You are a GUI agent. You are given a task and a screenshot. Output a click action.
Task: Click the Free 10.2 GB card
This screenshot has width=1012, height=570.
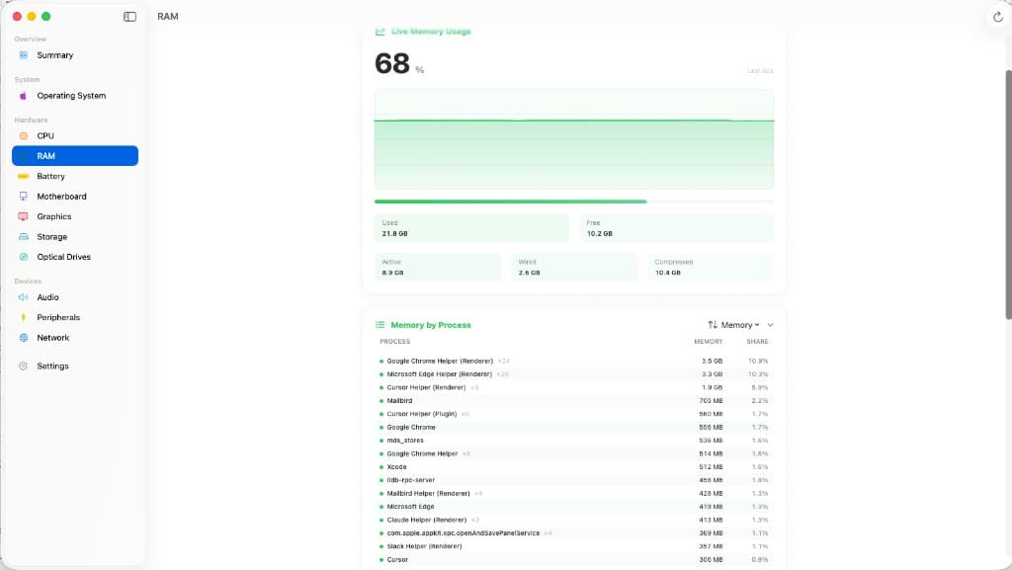point(676,228)
